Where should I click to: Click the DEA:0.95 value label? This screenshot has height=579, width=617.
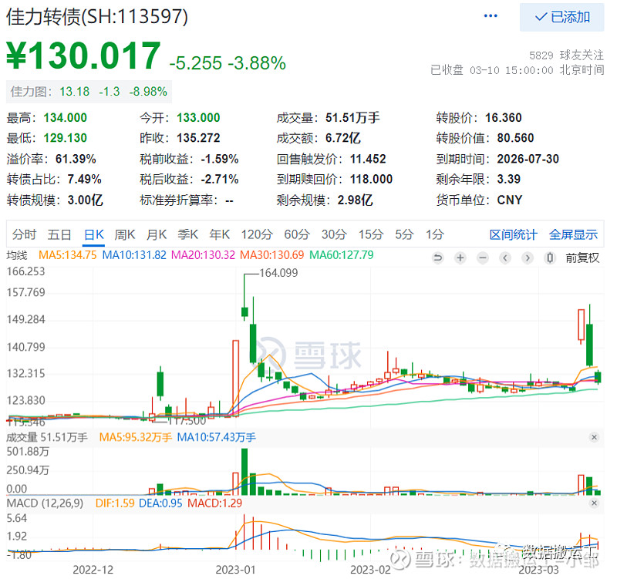tap(160, 503)
